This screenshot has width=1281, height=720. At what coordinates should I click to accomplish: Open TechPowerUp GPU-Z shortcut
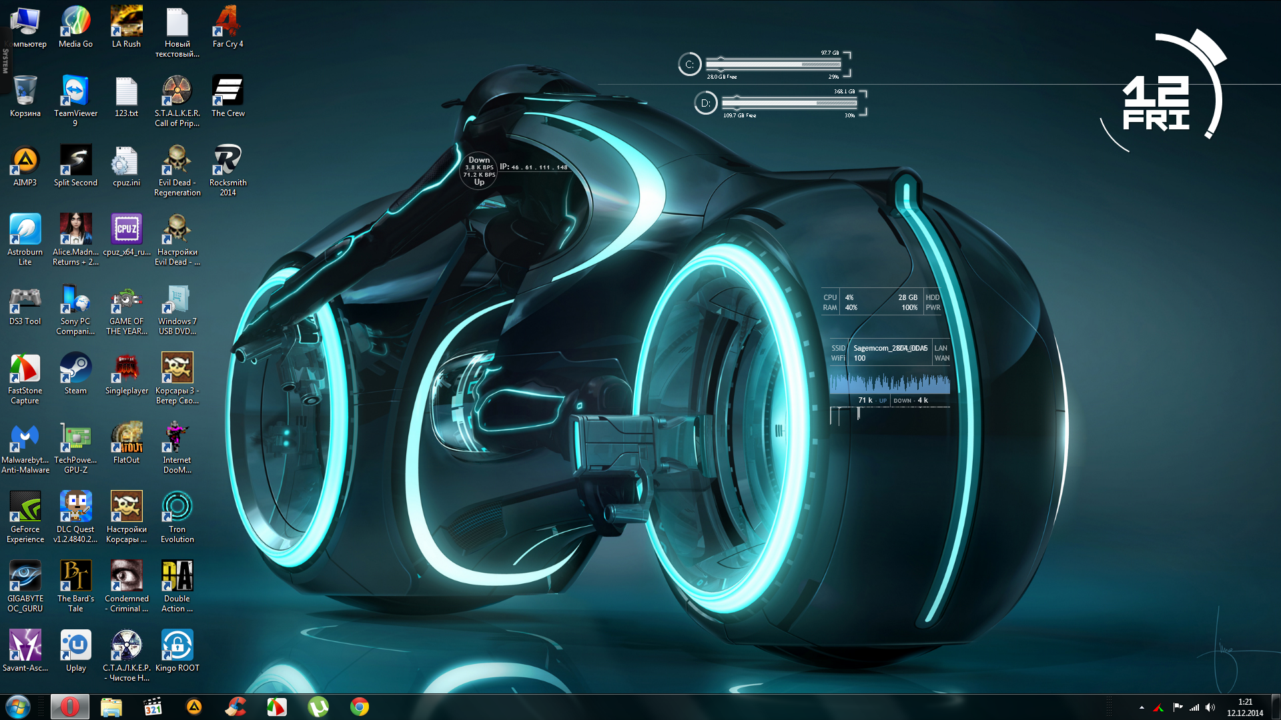[75, 449]
